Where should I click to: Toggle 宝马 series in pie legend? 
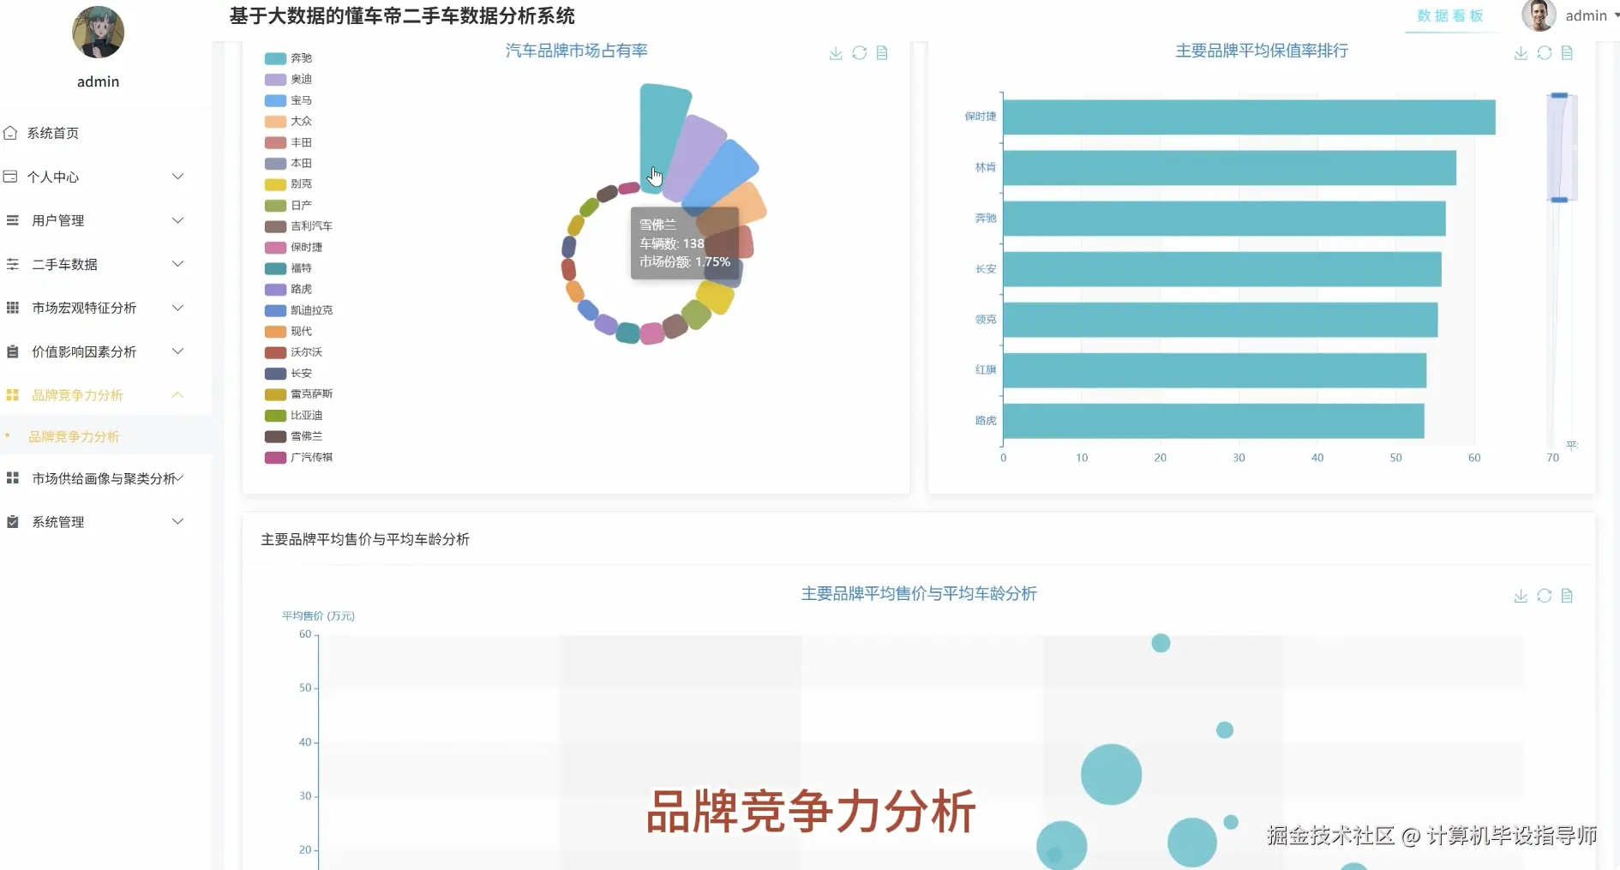coord(289,100)
